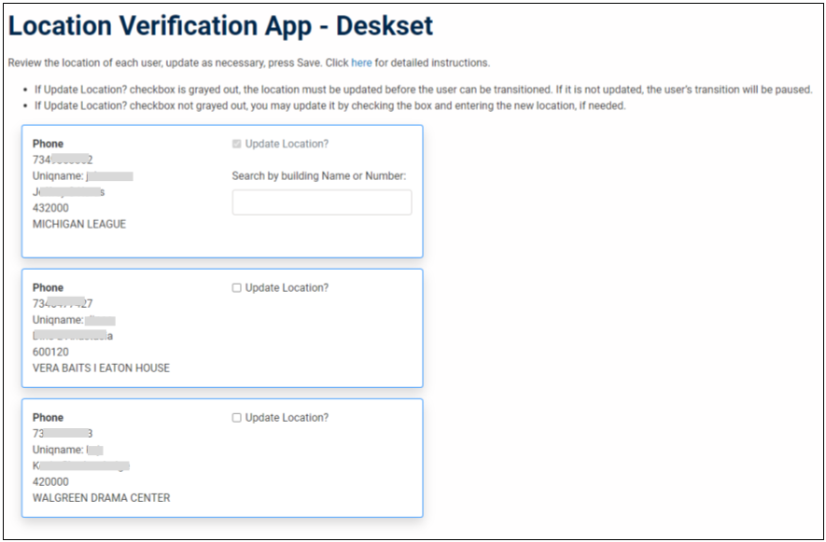Click the VERA BAITS I EATON HOUSE label
826x542 pixels.
coord(103,368)
